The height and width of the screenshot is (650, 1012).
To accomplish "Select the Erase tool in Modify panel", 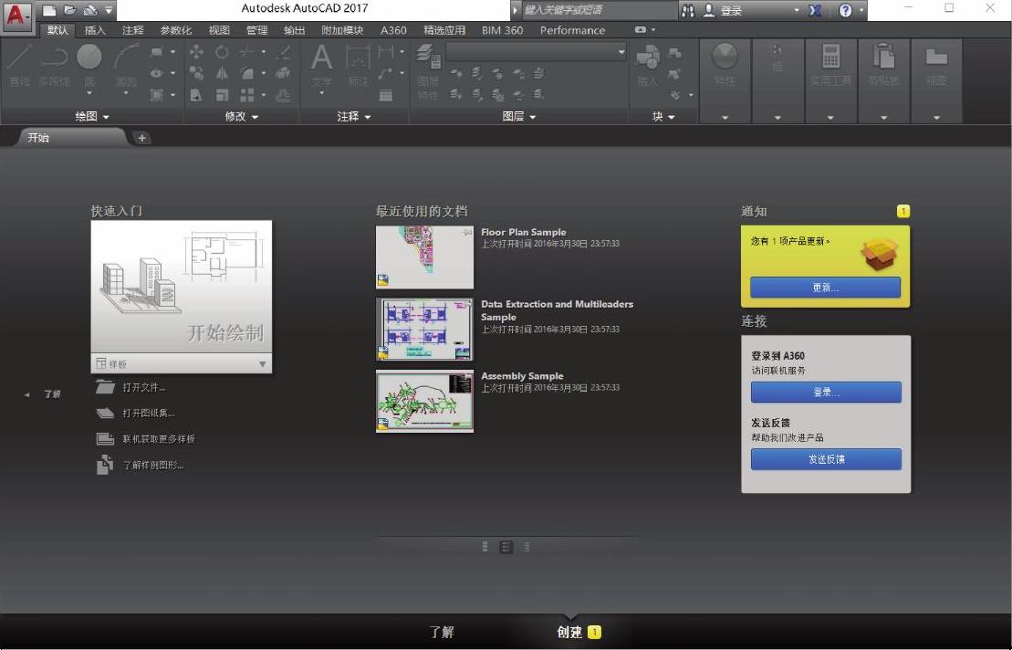I will click(x=283, y=52).
